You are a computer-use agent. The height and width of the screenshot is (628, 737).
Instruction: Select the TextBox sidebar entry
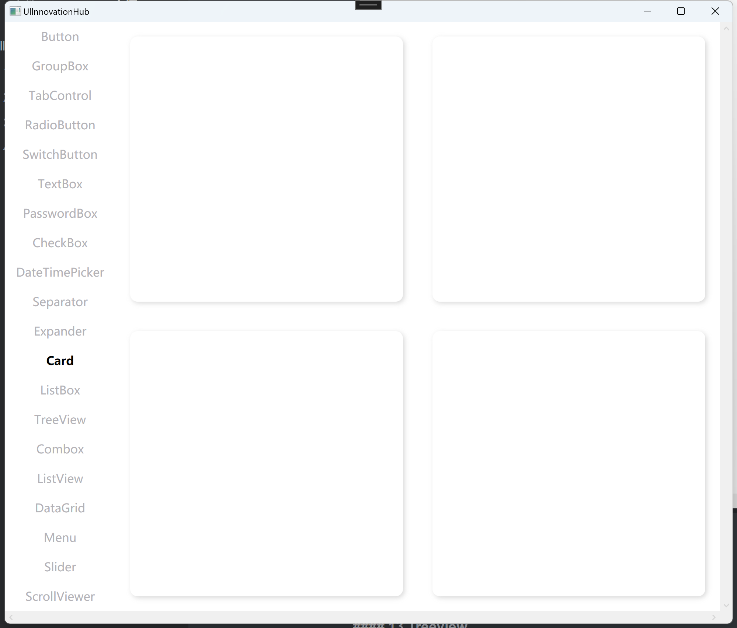tap(60, 184)
